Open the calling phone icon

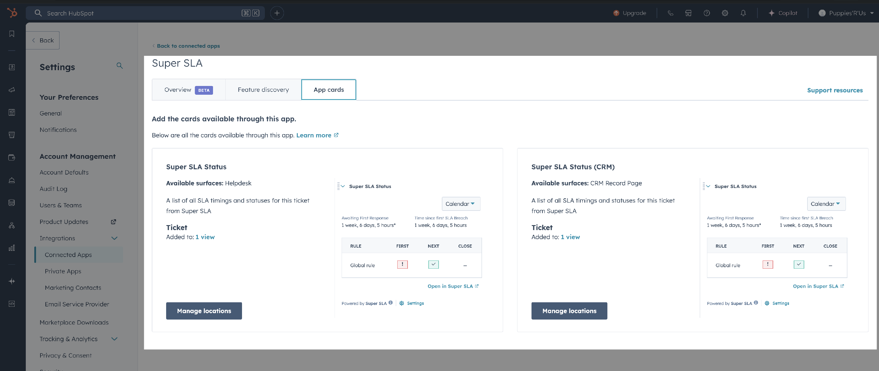(x=670, y=13)
